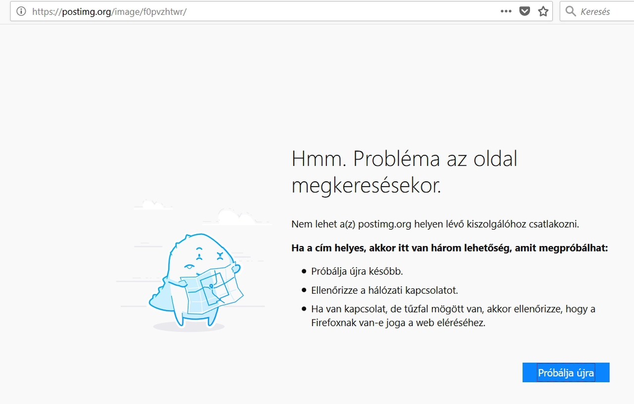This screenshot has height=404, width=634.
Task: Click the site information icon in address bar
Action: (x=21, y=11)
